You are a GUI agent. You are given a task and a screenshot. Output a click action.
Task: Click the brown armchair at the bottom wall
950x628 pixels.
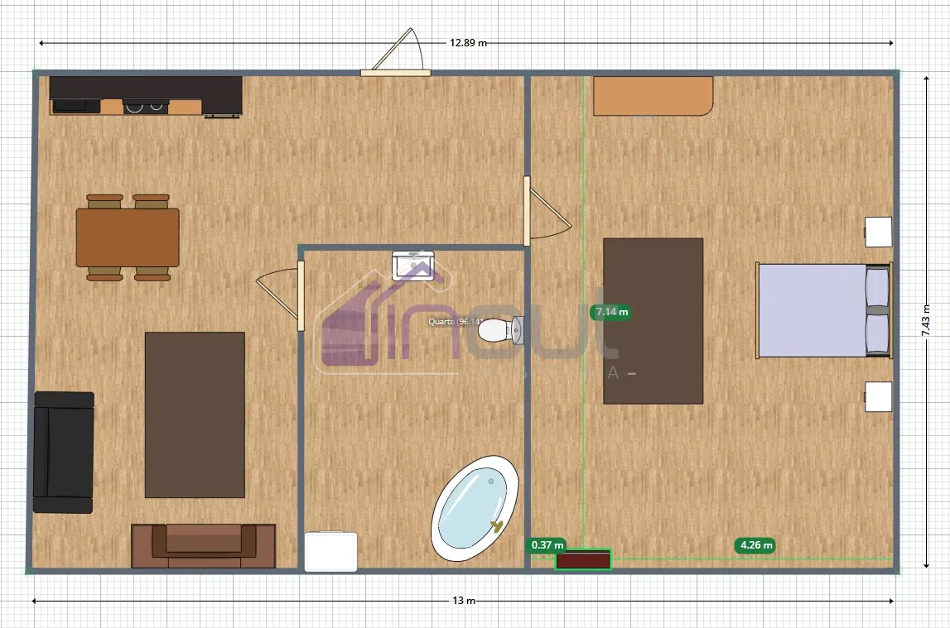coord(203,544)
